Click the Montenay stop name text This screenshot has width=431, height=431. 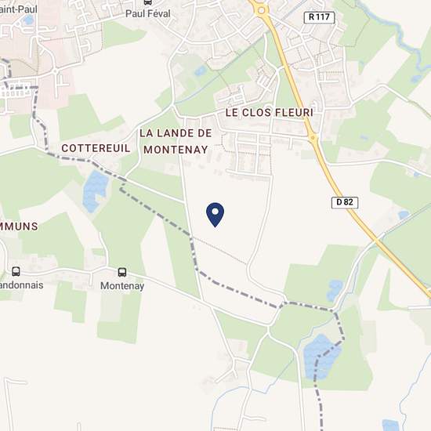pyautogui.click(x=122, y=286)
